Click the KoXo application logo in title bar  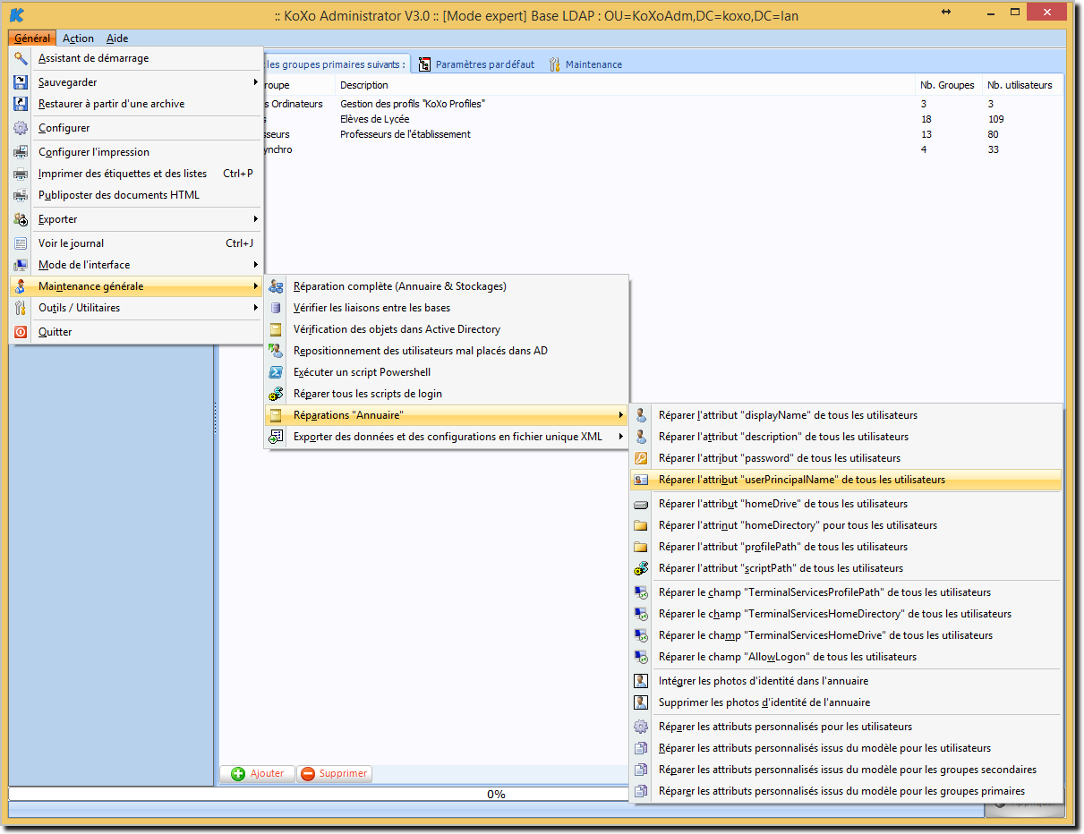point(17,15)
